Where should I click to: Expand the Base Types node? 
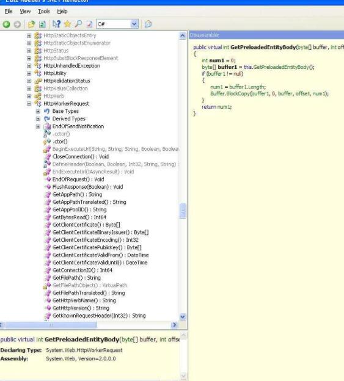38,111
